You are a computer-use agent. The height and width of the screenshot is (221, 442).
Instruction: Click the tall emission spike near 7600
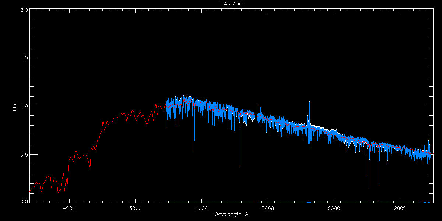pos(309,114)
